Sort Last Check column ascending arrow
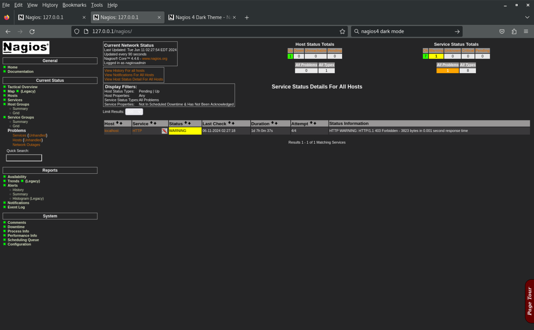Screen dimensions: 534x330 pos(229,123)
